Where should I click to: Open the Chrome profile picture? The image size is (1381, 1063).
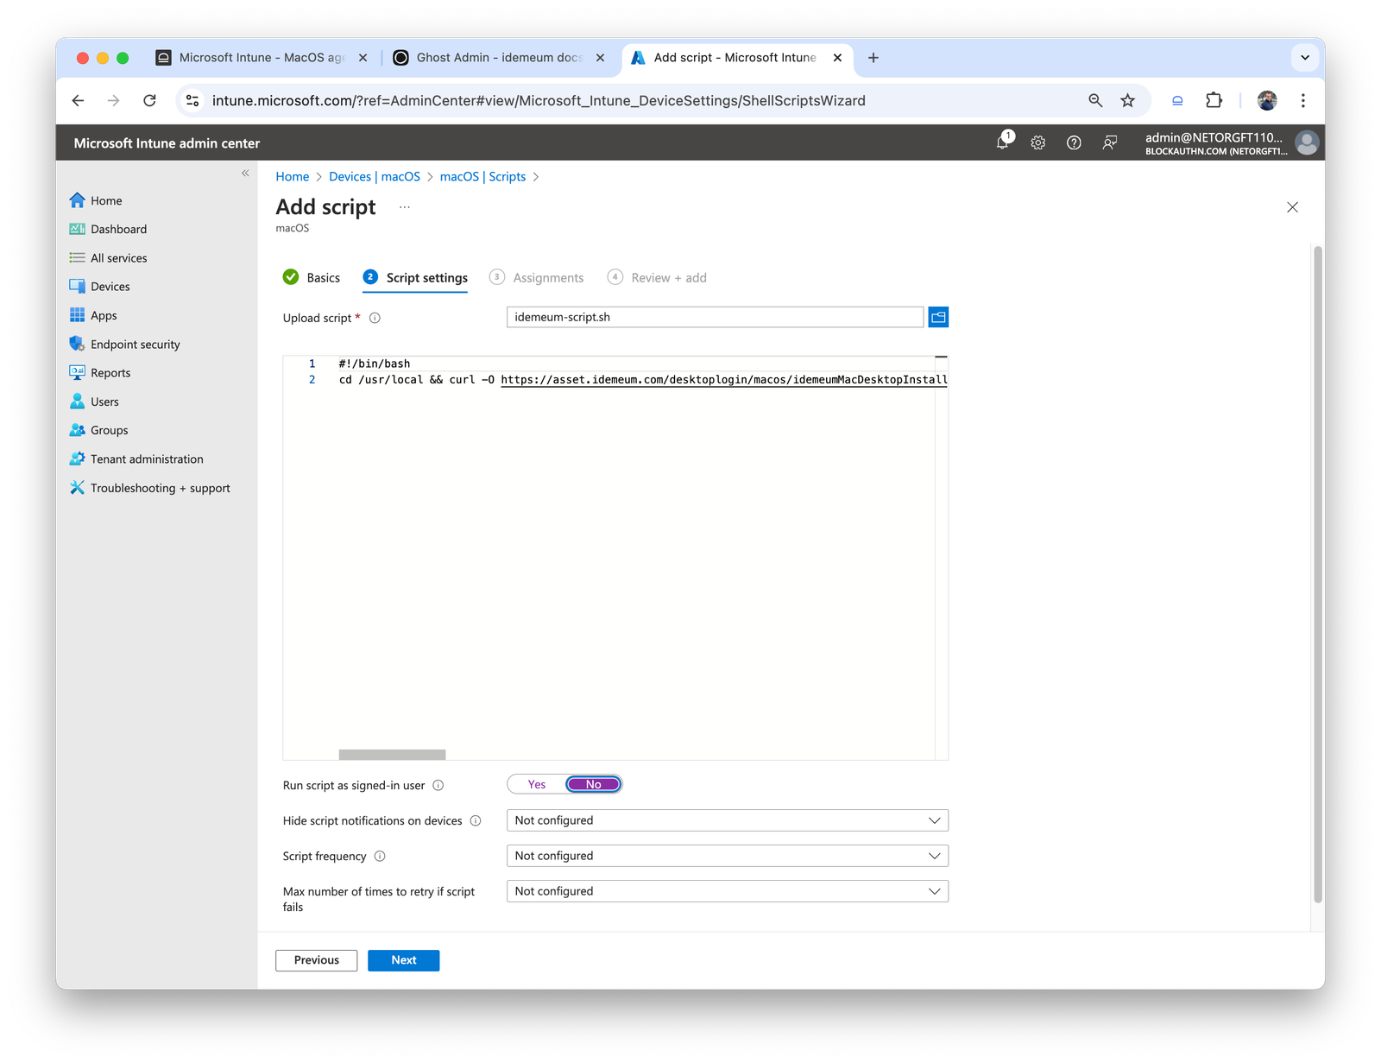click(x=1267, y=101)
